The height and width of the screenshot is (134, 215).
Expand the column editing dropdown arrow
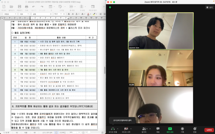85,6
